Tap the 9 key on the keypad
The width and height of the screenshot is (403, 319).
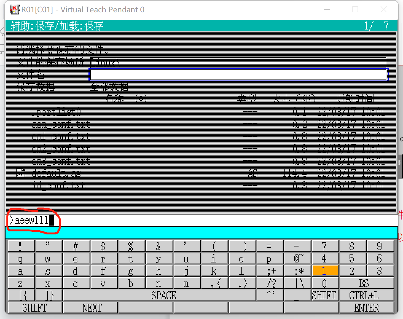(x=380, y=246)
